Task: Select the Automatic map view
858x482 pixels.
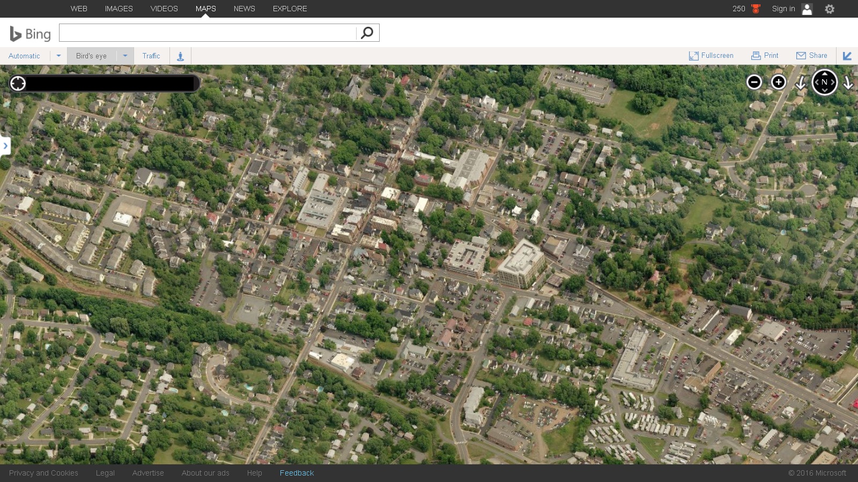Action: point(24,56)
